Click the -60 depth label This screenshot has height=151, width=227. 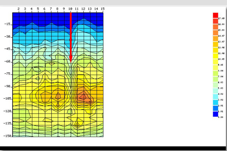[7, 61]
